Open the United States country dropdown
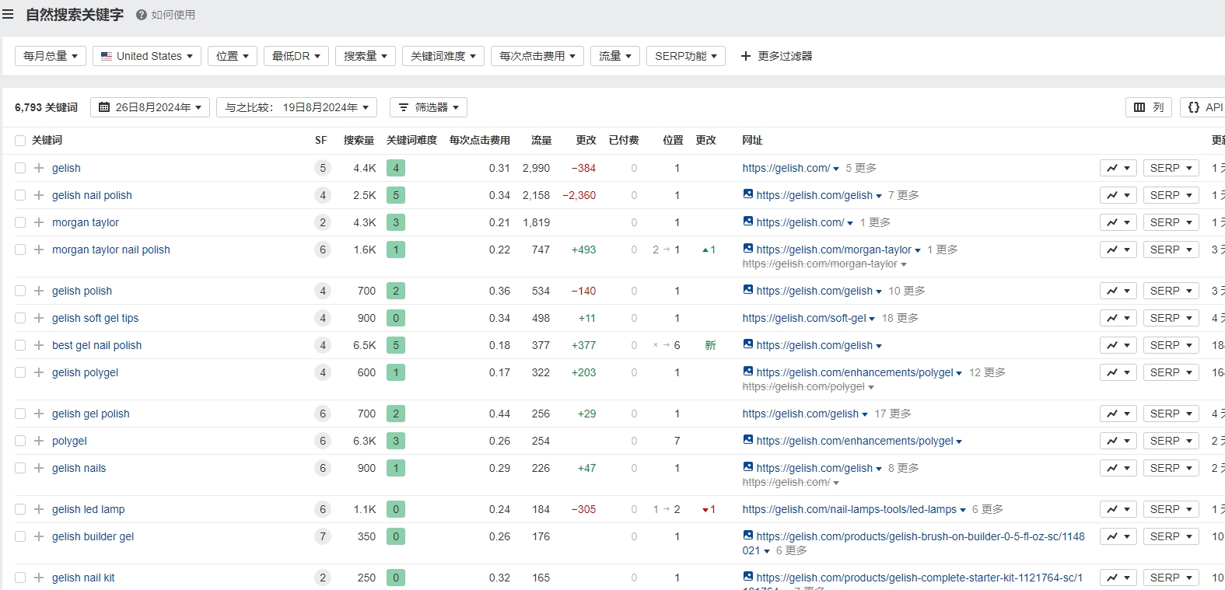This screenshot has height=590, width=1225. pyautogui.click(x=147, y=56)
